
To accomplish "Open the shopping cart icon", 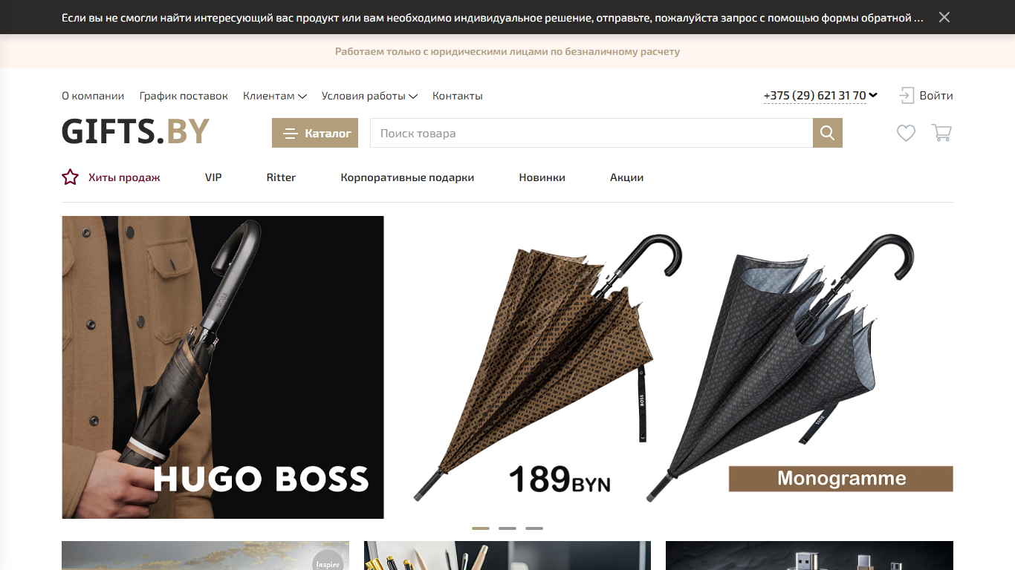I will pos(941,133).
